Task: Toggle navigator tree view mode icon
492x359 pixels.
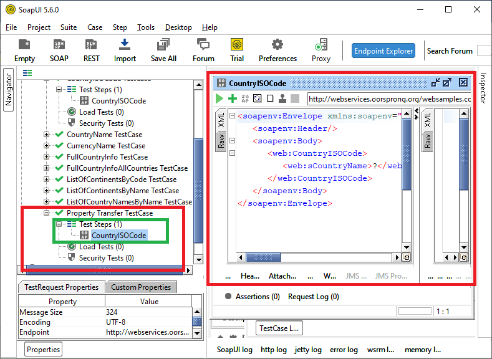Action: (27, 73)
